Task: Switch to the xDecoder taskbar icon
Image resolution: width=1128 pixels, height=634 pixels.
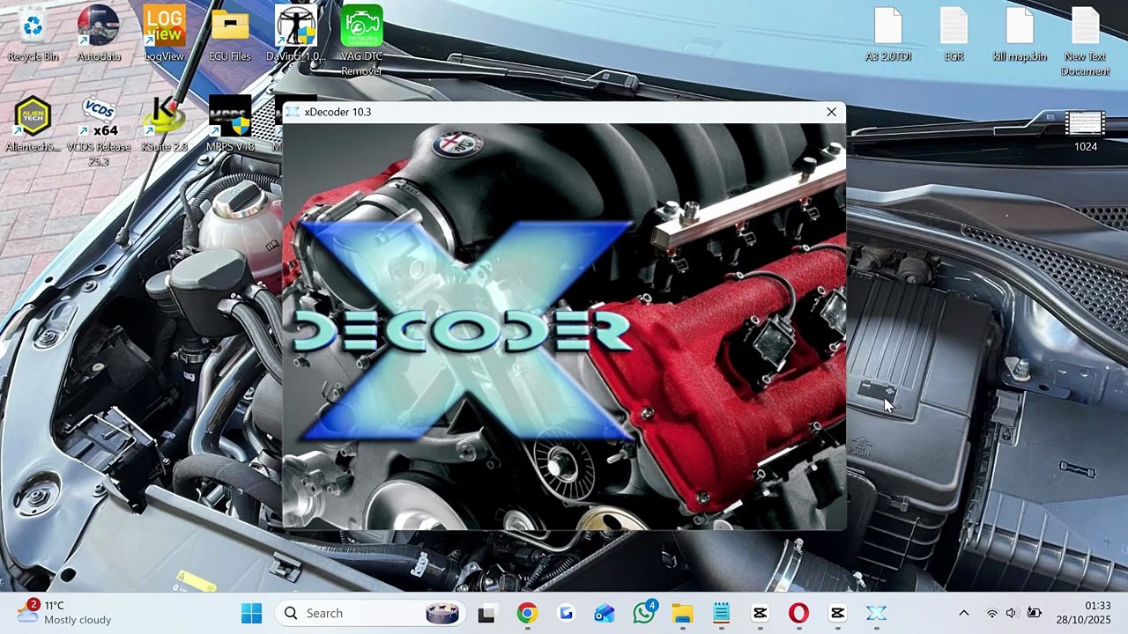Action: [x=876, y=613]
